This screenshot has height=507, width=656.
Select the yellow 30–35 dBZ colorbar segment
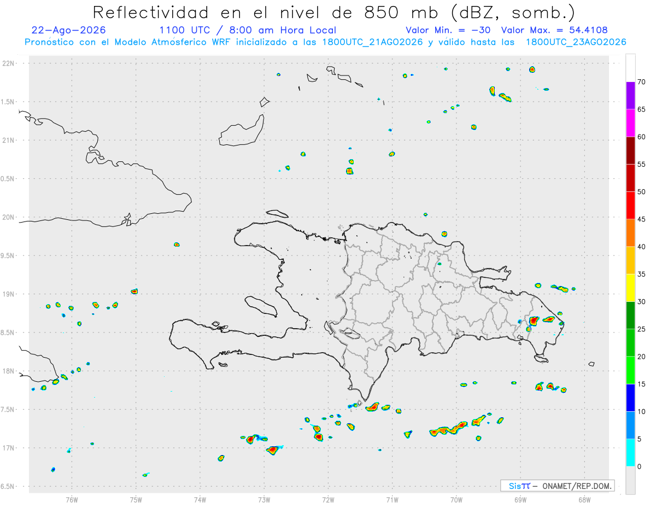pyautogui.click(x=630, y=288)
